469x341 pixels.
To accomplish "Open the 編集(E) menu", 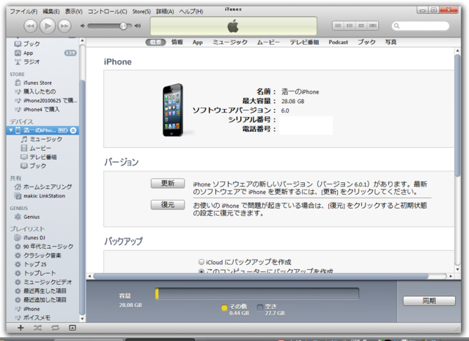I will pyautogui.click(x=51, y=12).
